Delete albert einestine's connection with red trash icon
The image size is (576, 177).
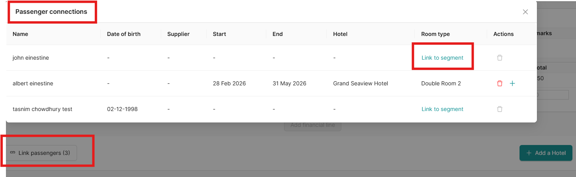point(500,83)
